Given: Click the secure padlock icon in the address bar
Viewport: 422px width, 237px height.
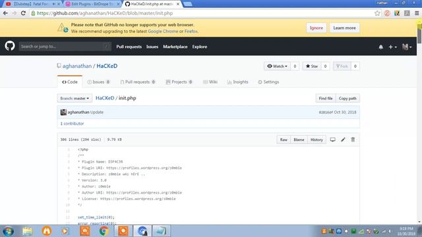Looking at the screenshot, I should (33, 13).
